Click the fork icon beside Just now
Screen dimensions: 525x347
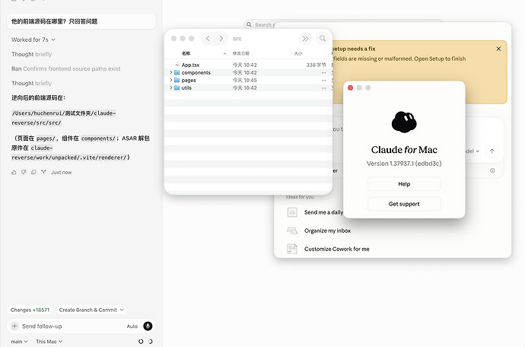pyautogui.click(x=43, y=172)
